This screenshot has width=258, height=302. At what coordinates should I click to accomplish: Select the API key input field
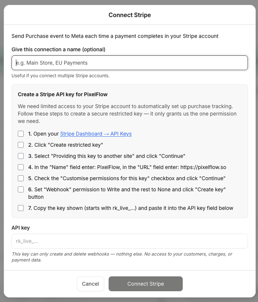click(x=129, y=241)
